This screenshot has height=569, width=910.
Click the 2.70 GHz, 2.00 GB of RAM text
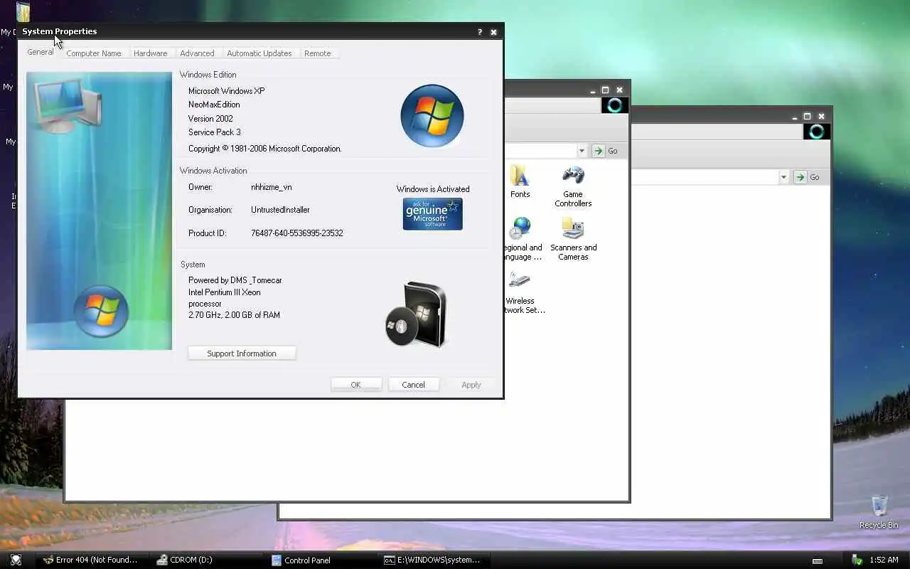[x=234, y=315]
